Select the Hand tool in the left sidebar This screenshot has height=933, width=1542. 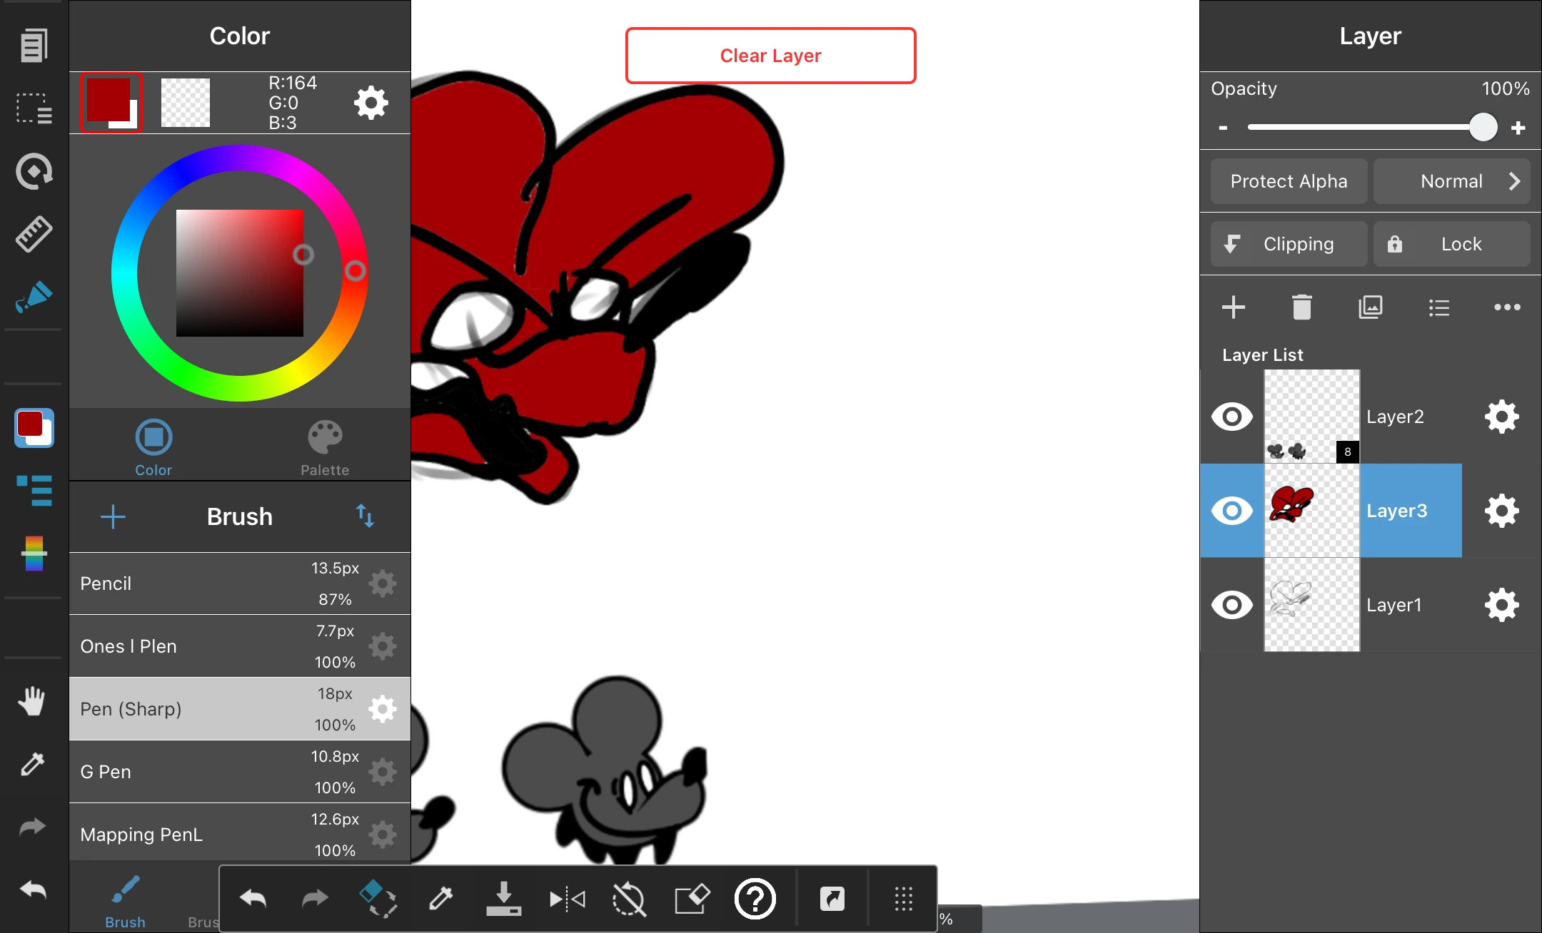coord(32,700)
